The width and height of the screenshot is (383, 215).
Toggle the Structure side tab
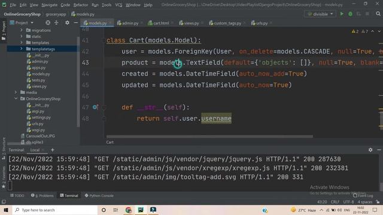tap(4, 148)
